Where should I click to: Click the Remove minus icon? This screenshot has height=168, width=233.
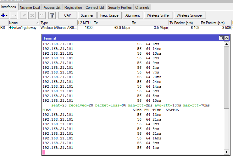(14, 15)
